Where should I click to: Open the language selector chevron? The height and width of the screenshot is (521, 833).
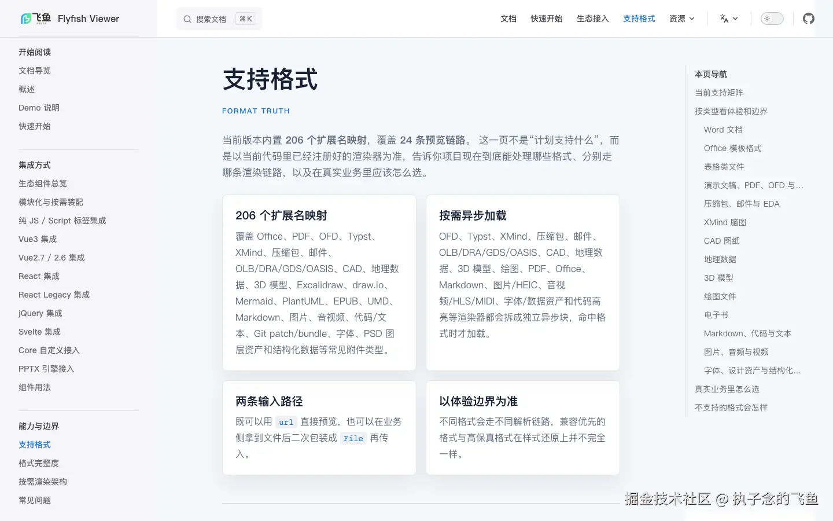pyautogui.click(x=735, y=19)
